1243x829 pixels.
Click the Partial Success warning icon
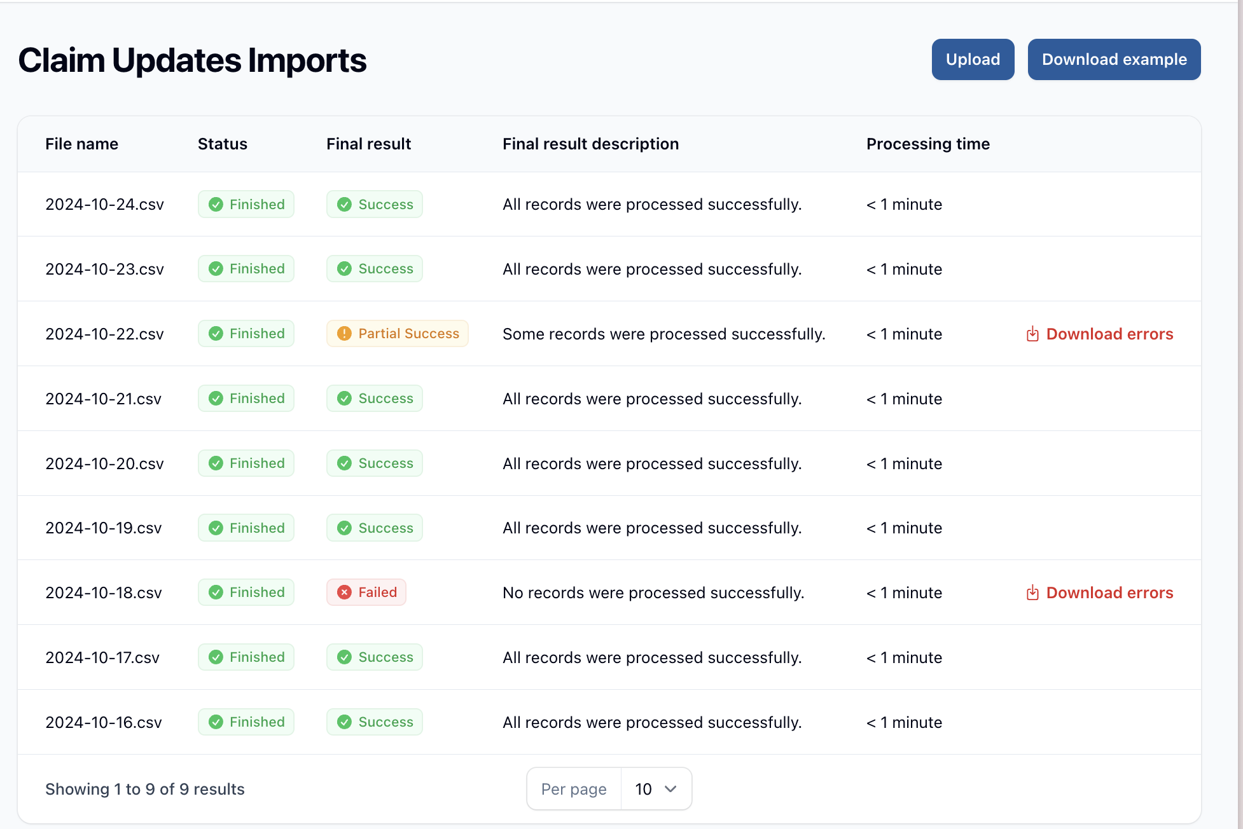point(344,334)
